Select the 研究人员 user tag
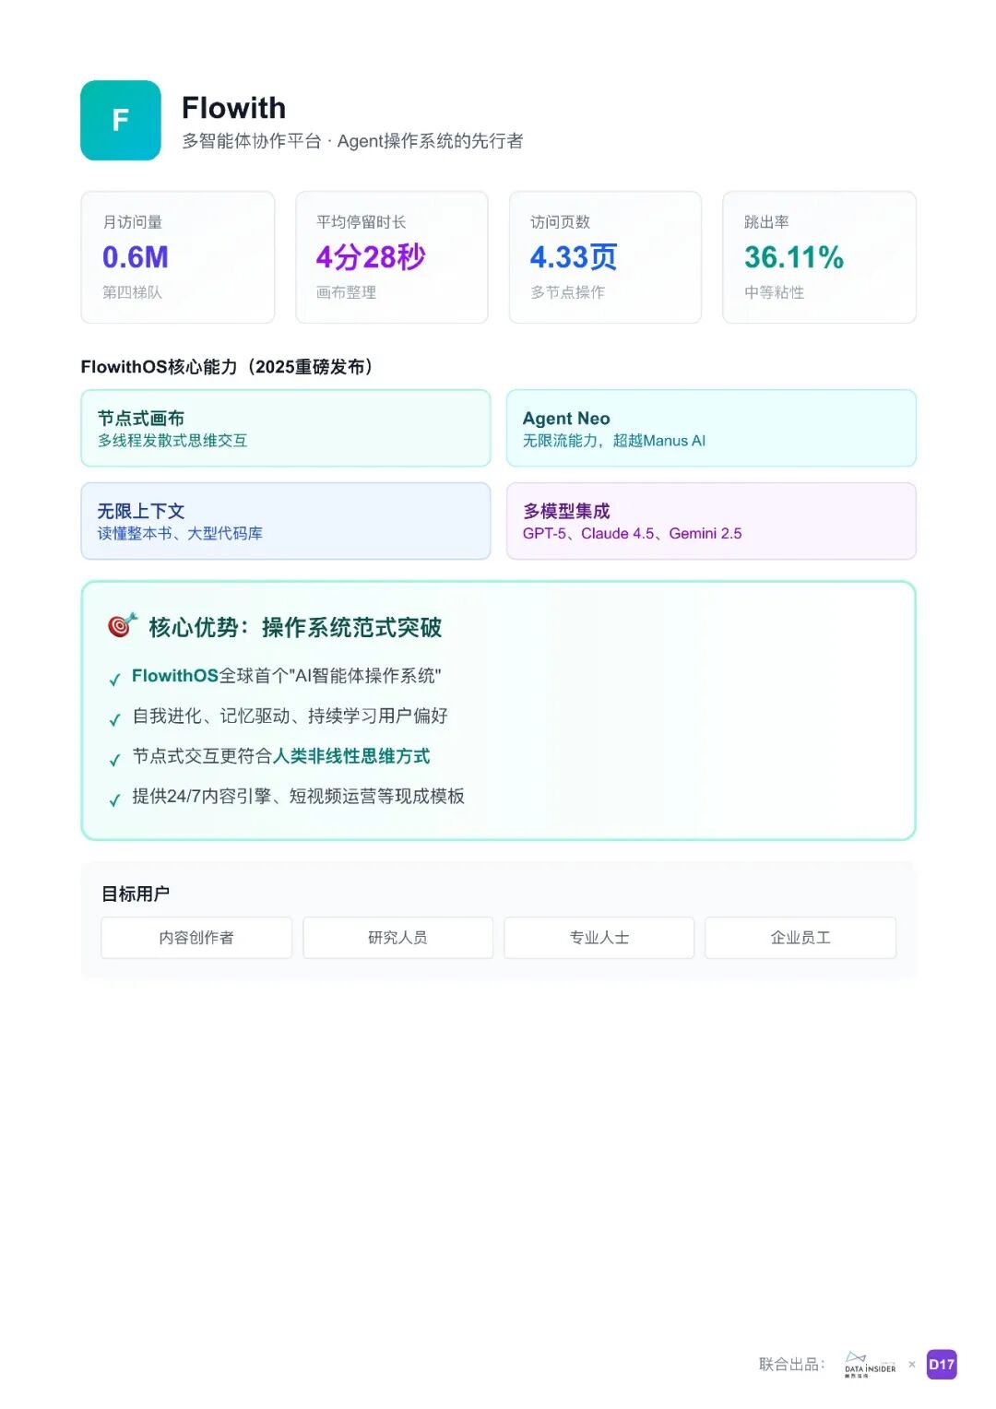Image resolution: width=996 pixels, height=1409 pixels. (397, 938)
